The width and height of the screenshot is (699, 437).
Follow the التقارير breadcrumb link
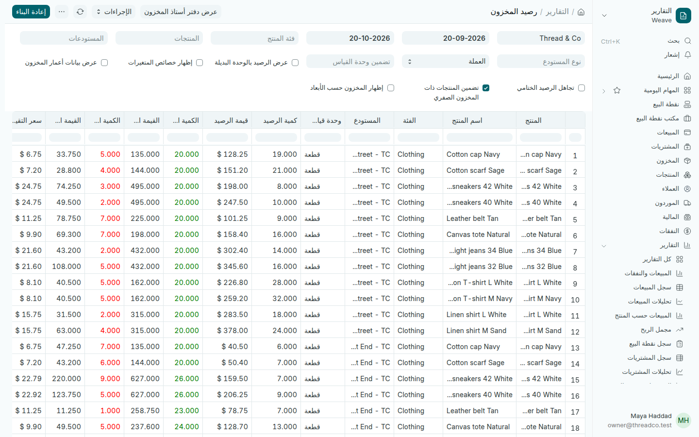(x=557, y=12)
